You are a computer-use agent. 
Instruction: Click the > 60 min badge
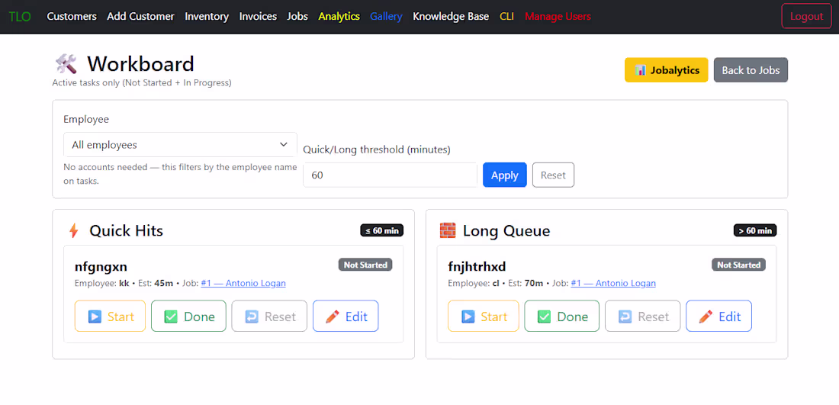click(755, 230)
